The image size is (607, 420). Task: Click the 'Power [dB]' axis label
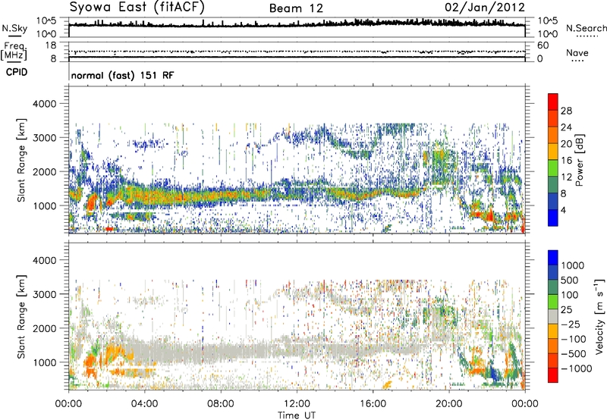580,160
